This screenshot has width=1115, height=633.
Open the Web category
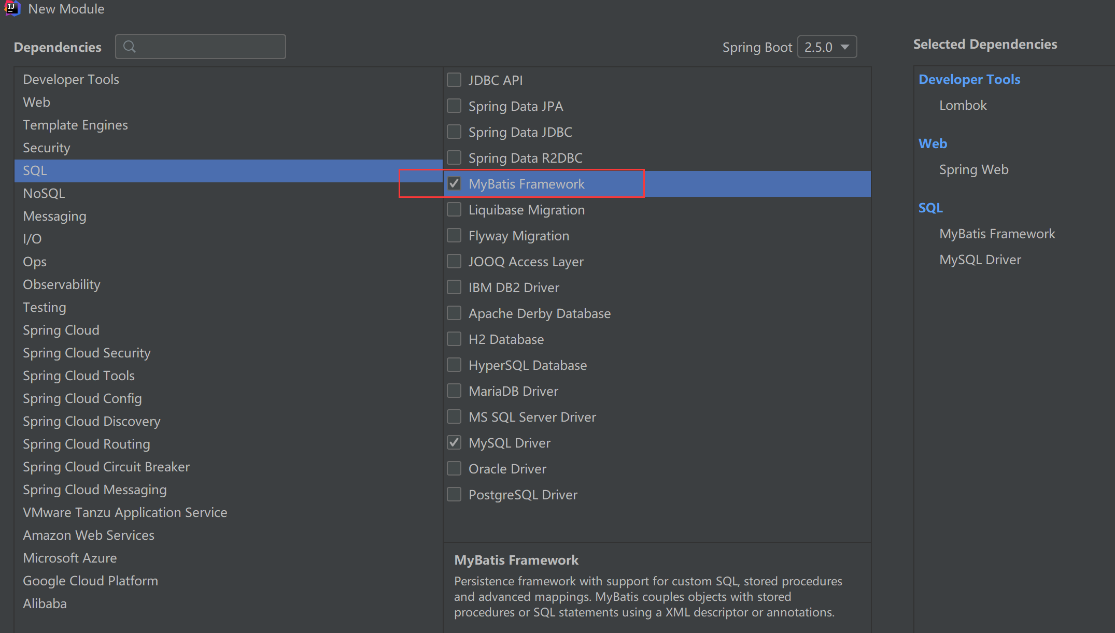[x=229, y=102]
